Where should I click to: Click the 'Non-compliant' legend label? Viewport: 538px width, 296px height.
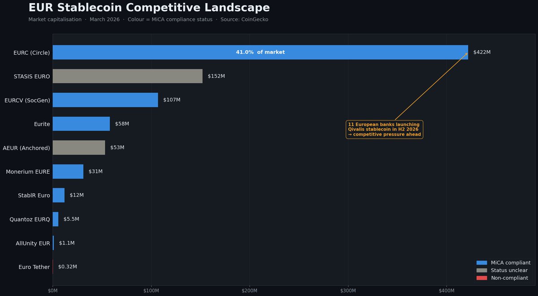pyautogui.click(x=509, y=278)
